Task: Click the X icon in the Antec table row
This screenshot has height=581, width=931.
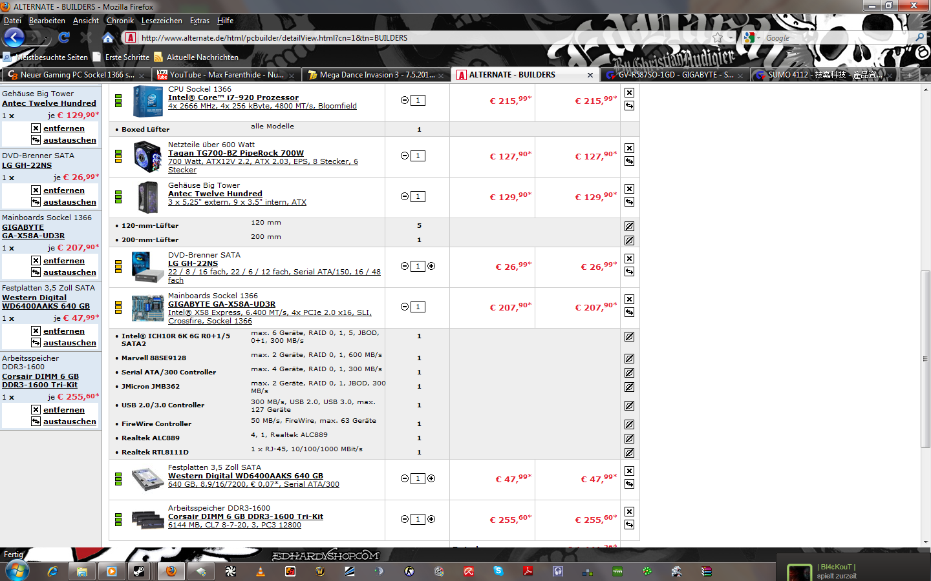Action: tap(629, 189)
